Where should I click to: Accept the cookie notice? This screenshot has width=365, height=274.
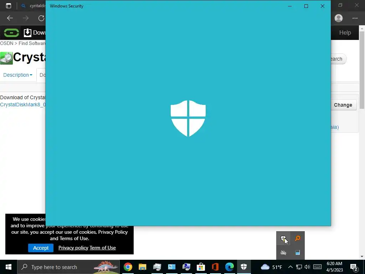click(41, 248)
